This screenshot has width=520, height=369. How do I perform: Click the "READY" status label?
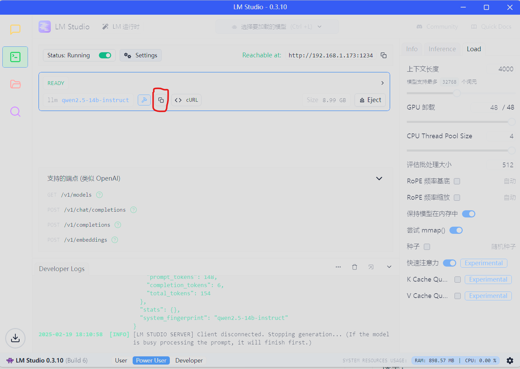(x=56, y=83)
